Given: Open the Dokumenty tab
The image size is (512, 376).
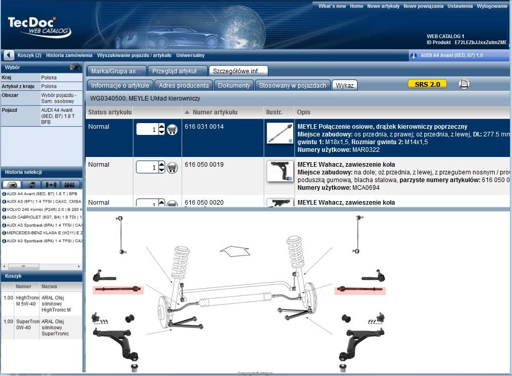Looking at the screenshot, I should point(234,86).
